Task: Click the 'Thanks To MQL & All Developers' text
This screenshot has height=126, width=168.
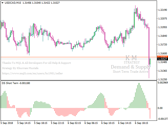Action: pos(37,63)
